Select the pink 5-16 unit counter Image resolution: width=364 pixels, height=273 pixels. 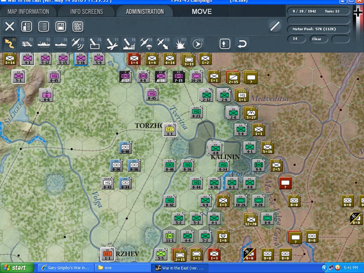click(81, 59)
